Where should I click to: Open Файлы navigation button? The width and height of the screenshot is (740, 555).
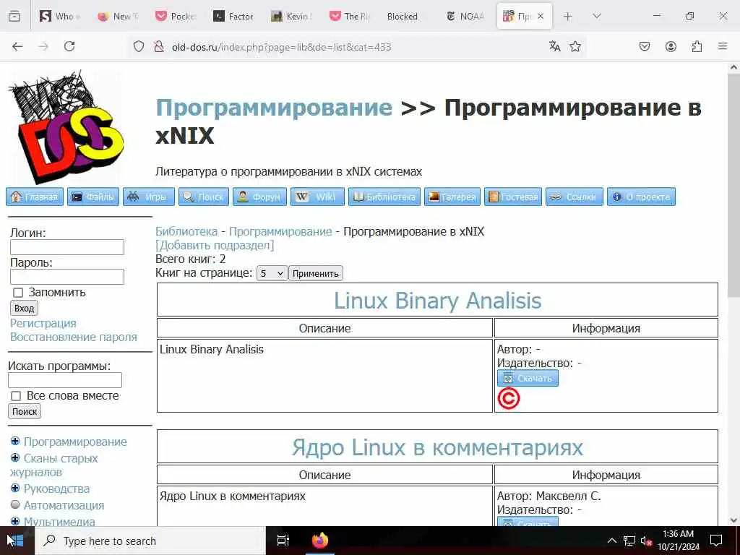click(93, 197)
